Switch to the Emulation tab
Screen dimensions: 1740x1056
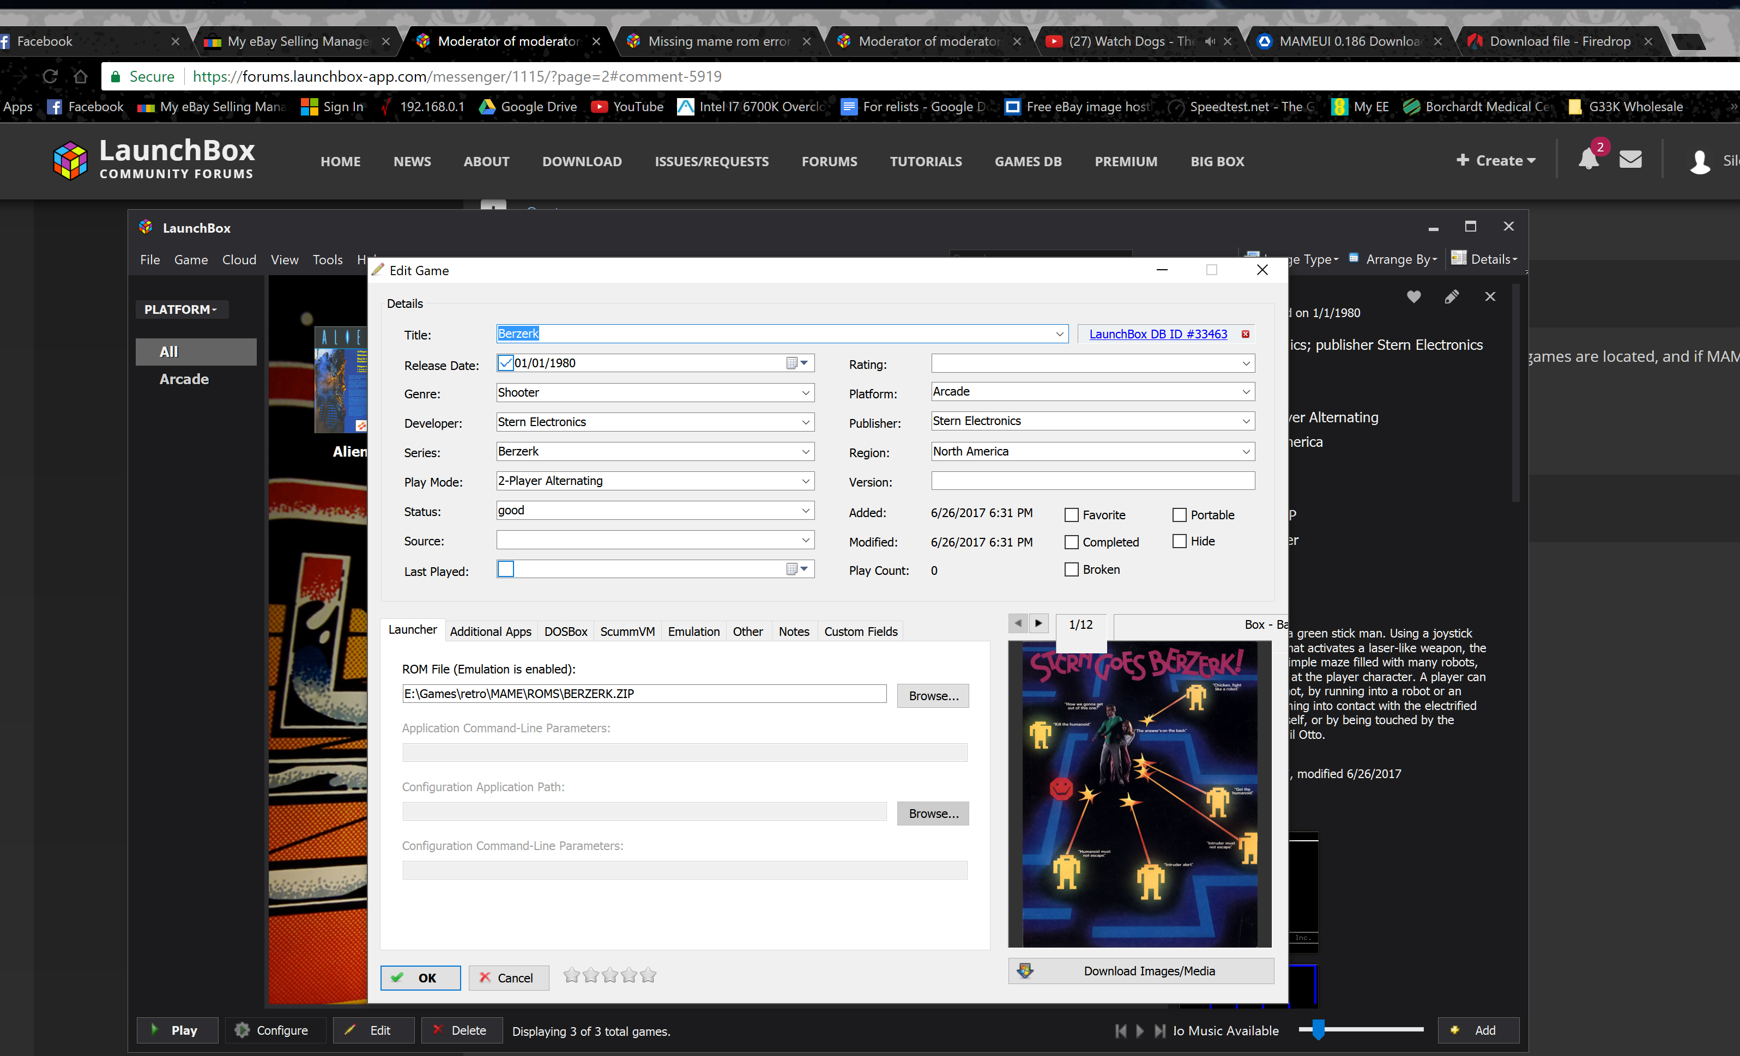pyautogui.click(x=693, y=631)
